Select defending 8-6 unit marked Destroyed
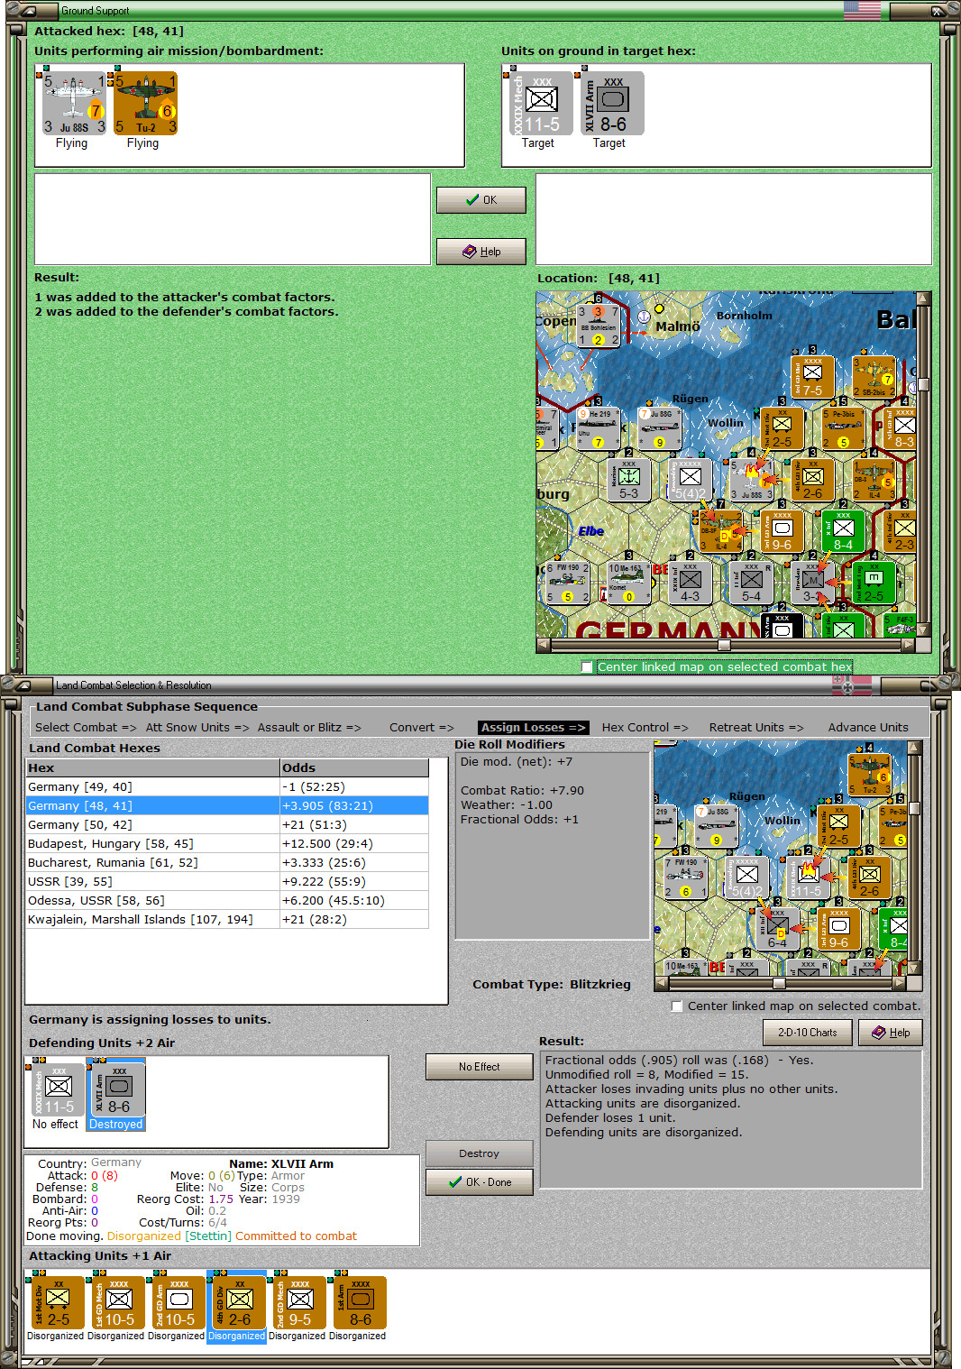The width and height of the screenshot is (961, 1369). tap(116, 1089)
